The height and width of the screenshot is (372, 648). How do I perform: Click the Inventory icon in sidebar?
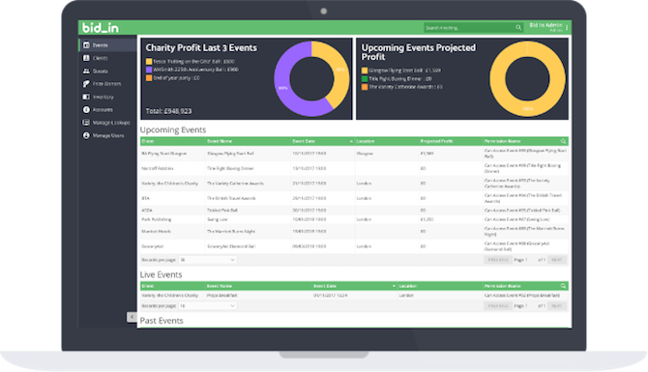coord(86,97)
